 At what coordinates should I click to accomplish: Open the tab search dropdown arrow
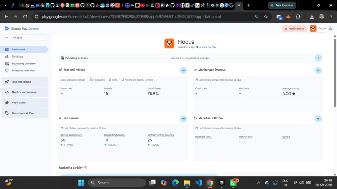click(x=5, y=5)
